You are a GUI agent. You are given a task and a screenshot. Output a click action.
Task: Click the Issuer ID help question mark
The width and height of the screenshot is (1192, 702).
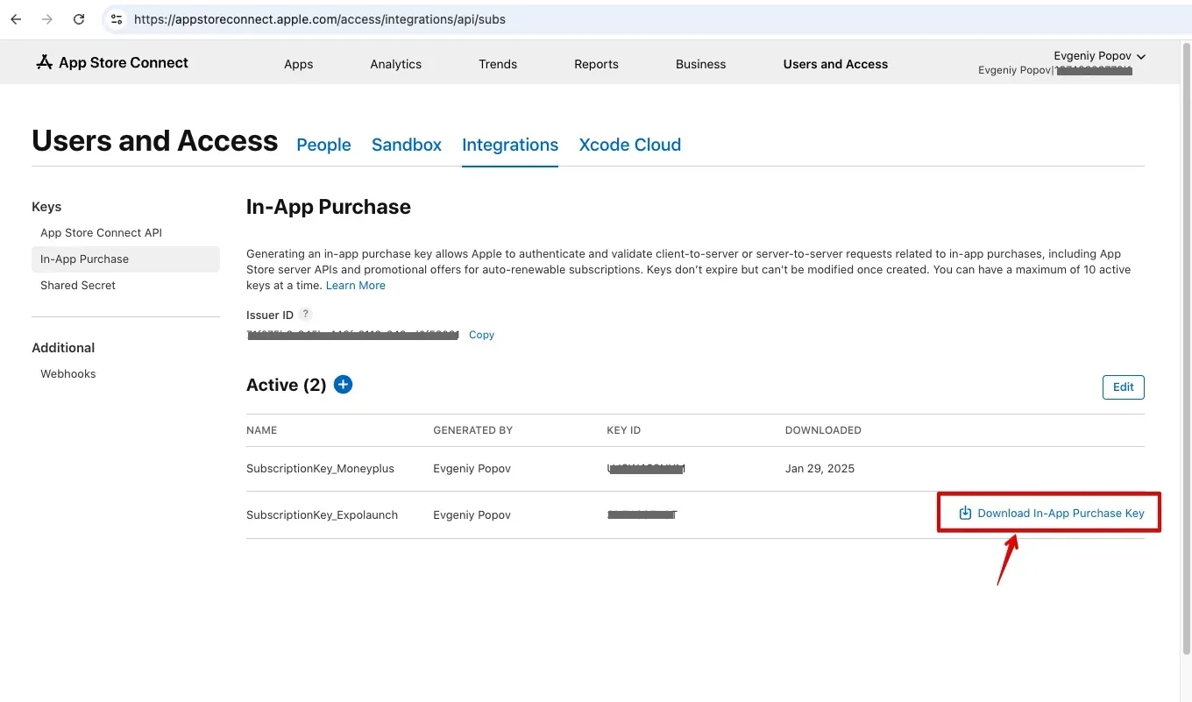click(305, 314)
